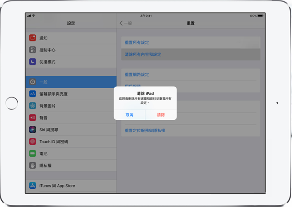Viewport: 292px width, 207px height.
Task: Select 控制中心 in the settings list
Action: pos(71,50)
